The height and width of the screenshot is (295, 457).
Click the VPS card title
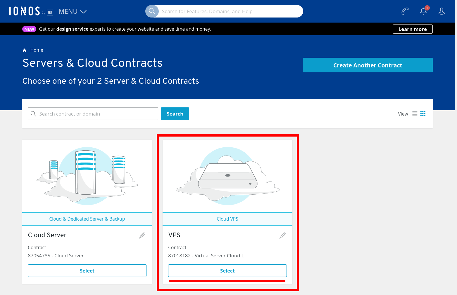pyautogui.click(x=174, y=235)
